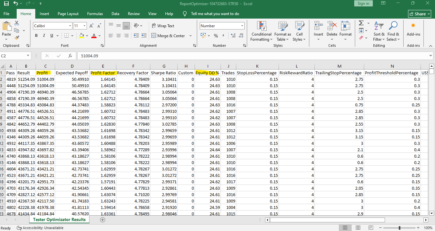This screenshot has height=231, width=435.
Task: Expand the formula bar chevron
Action: (x=431, y=56)
